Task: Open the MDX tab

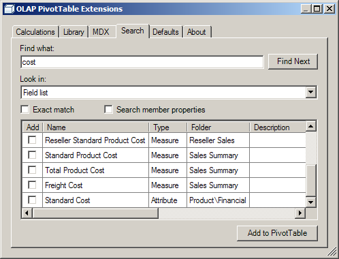Action: 101,32
